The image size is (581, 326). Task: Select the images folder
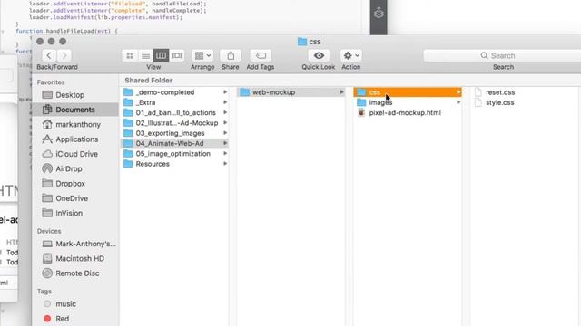click(408, 102)
